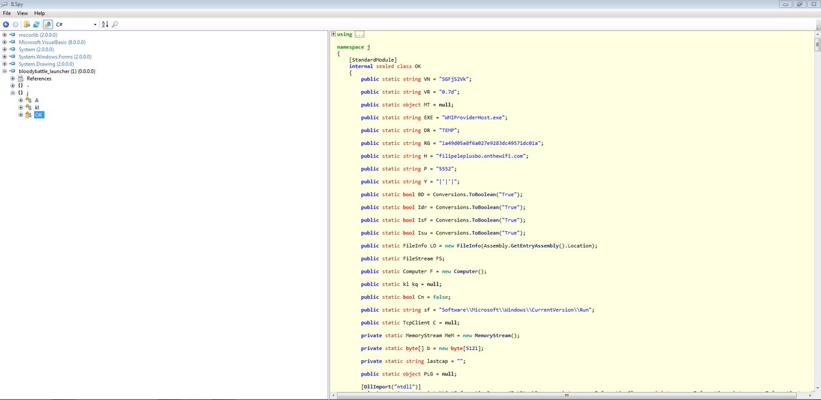
Task: Expand the System.Windows.Forms assembly node
Action: pos(5,57)
